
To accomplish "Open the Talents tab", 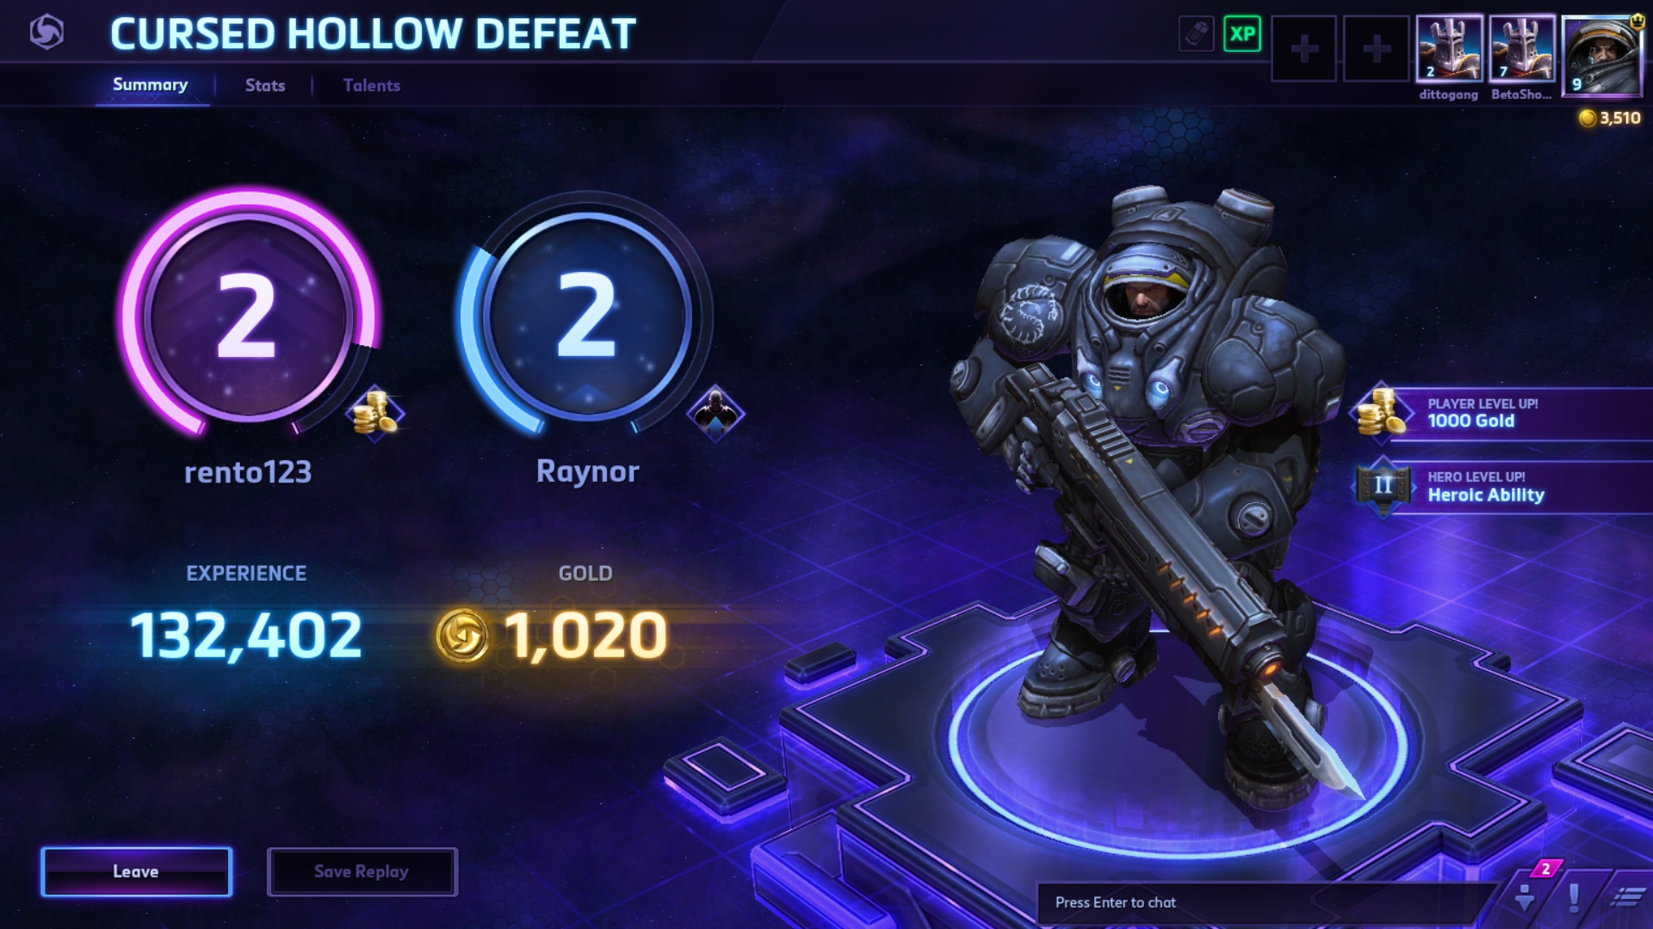I will click(372, 85).
